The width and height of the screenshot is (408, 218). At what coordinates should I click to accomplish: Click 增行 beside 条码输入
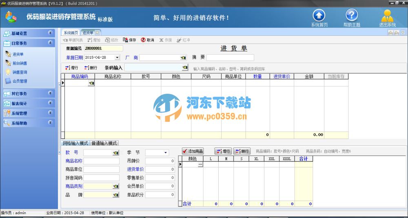click(71, 68)
